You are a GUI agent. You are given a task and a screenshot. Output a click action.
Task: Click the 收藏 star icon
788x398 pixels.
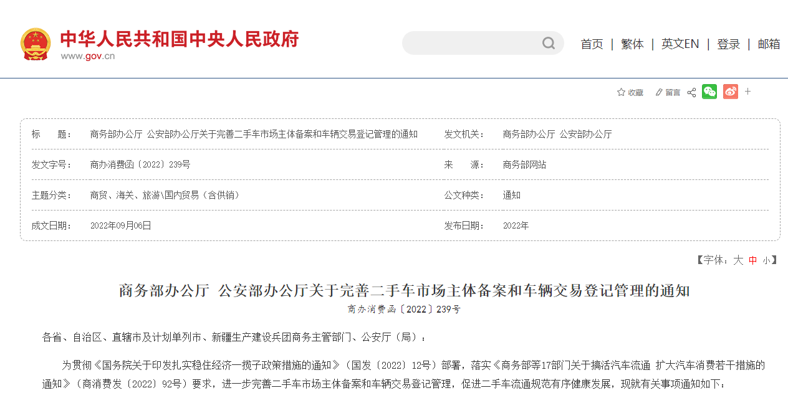(621, 92)
